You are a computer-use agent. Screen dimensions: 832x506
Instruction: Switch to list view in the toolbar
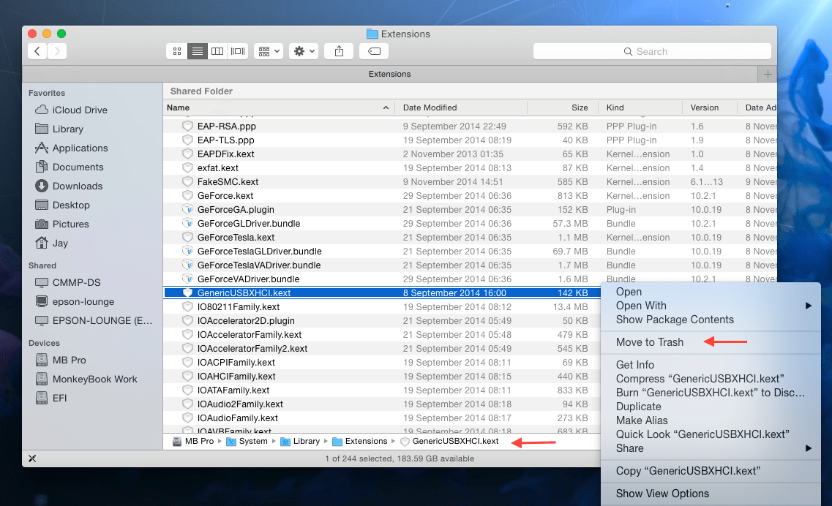coord(197,51)
